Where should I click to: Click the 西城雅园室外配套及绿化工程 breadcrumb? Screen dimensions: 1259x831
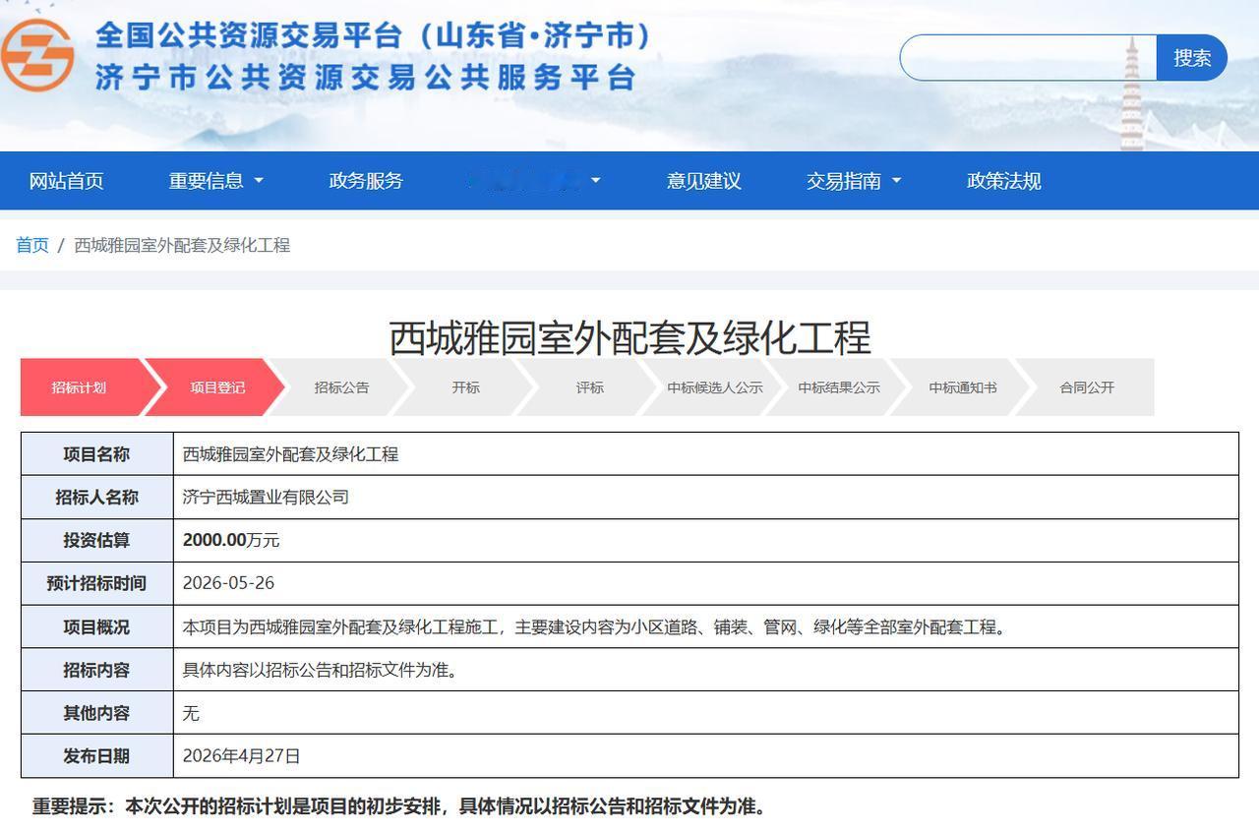click(x=186, y=245)
